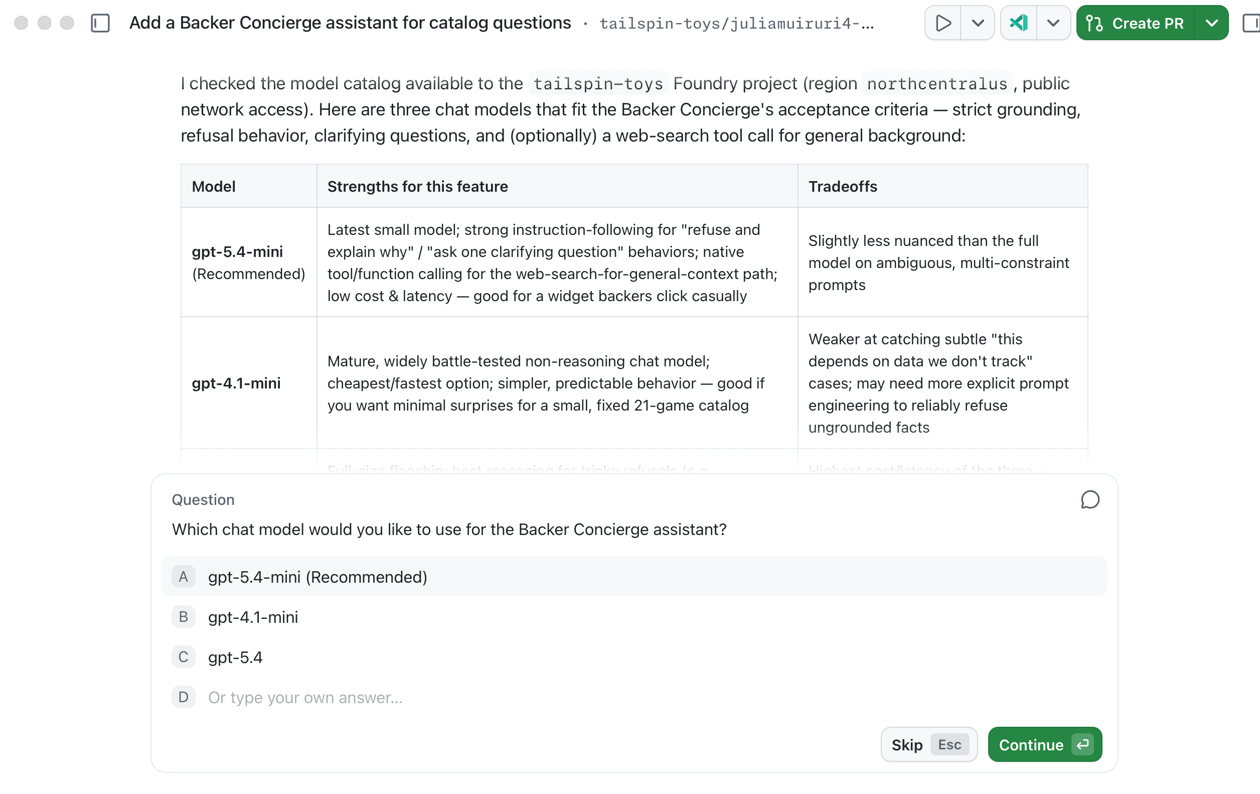Click the chat bubble icon in Question panel

pyautogui.click(x=1090, y=499)
